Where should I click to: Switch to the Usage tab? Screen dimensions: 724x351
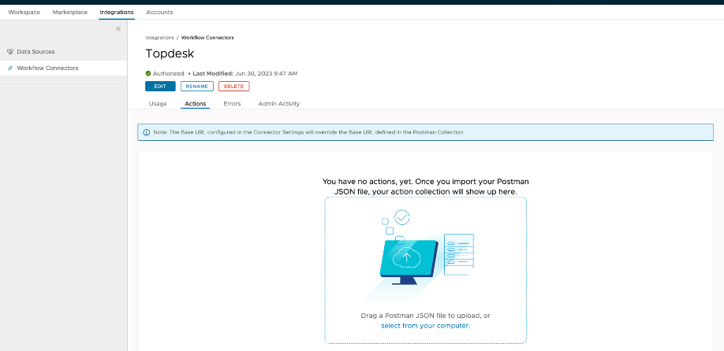158,104
